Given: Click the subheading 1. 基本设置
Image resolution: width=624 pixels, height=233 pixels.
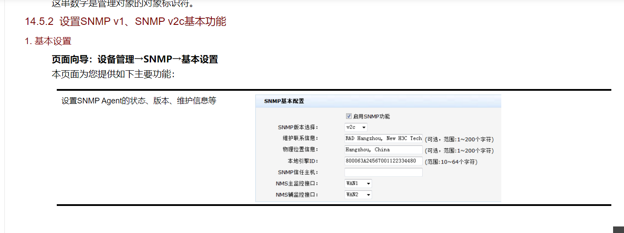Looking at the screenshot, I should point(48,41).
